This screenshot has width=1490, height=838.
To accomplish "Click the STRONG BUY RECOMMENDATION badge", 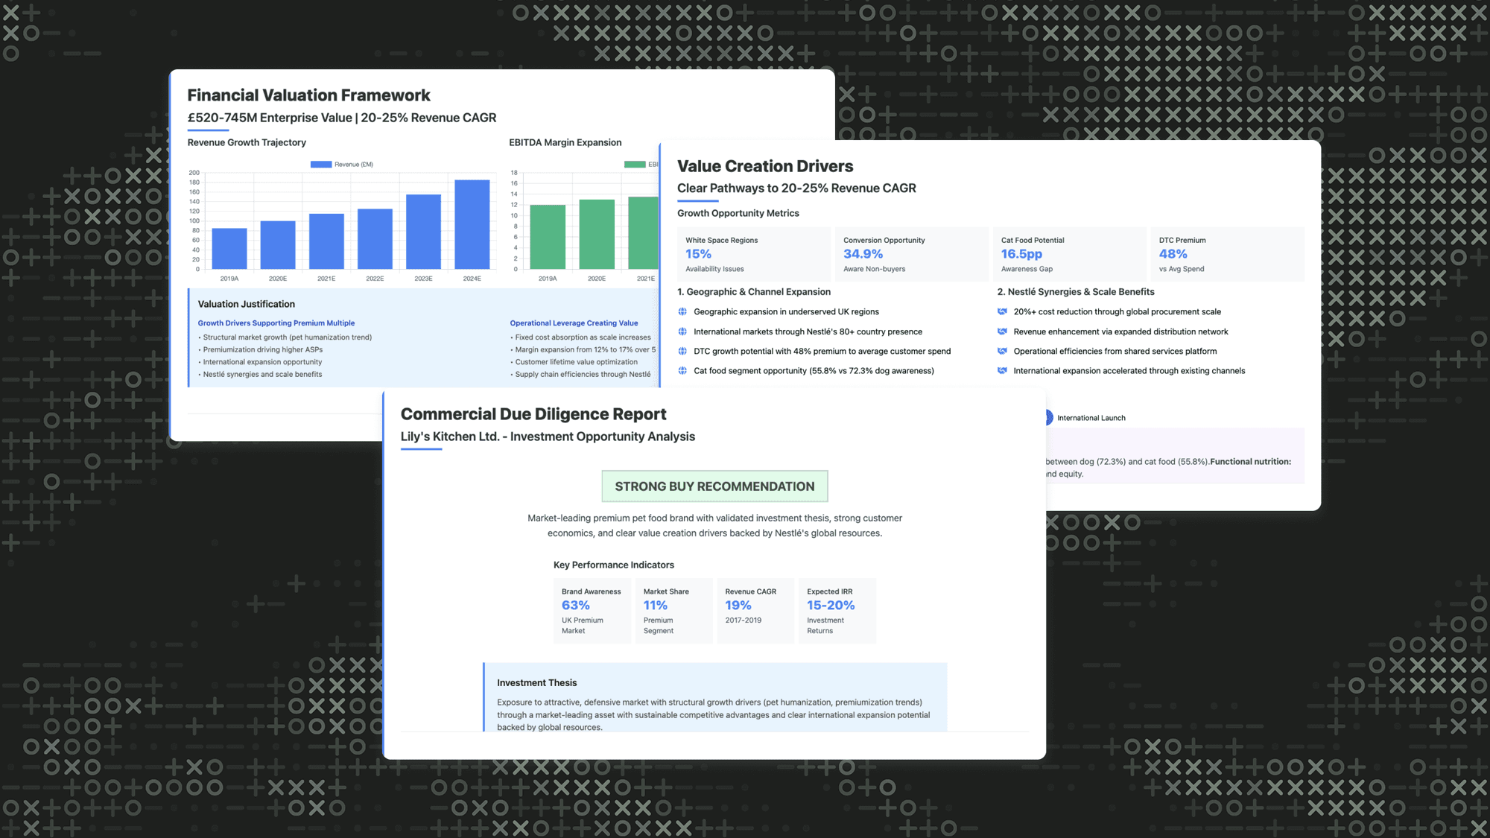I will tap(714, 486).
